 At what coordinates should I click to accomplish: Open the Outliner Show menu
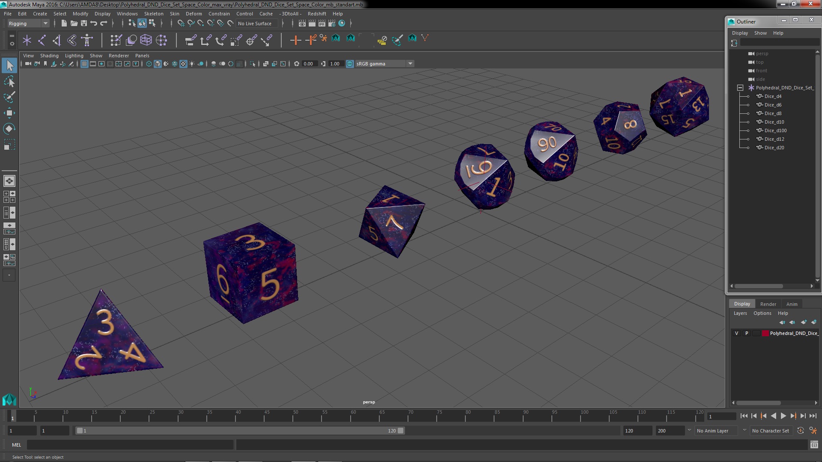[x=760, y=33]
